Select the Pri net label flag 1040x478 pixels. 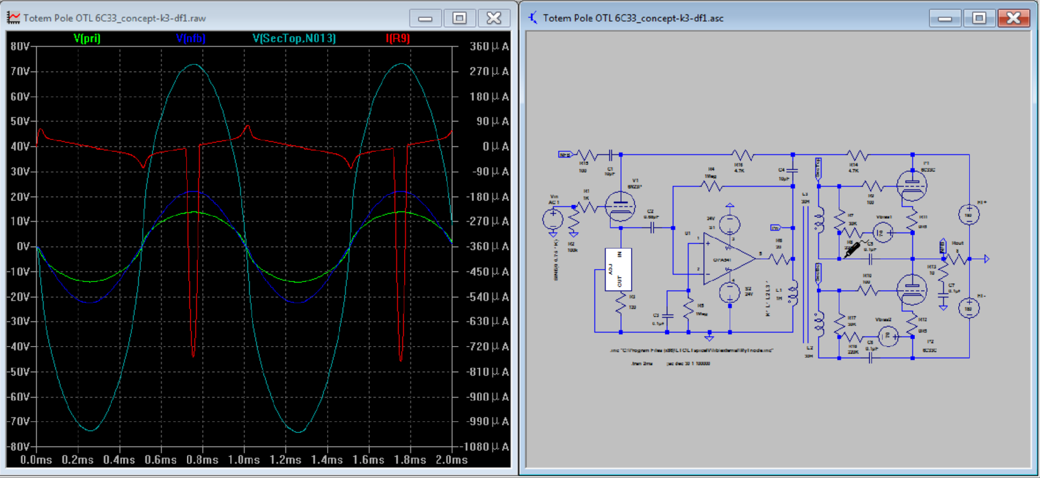(776, 228)
